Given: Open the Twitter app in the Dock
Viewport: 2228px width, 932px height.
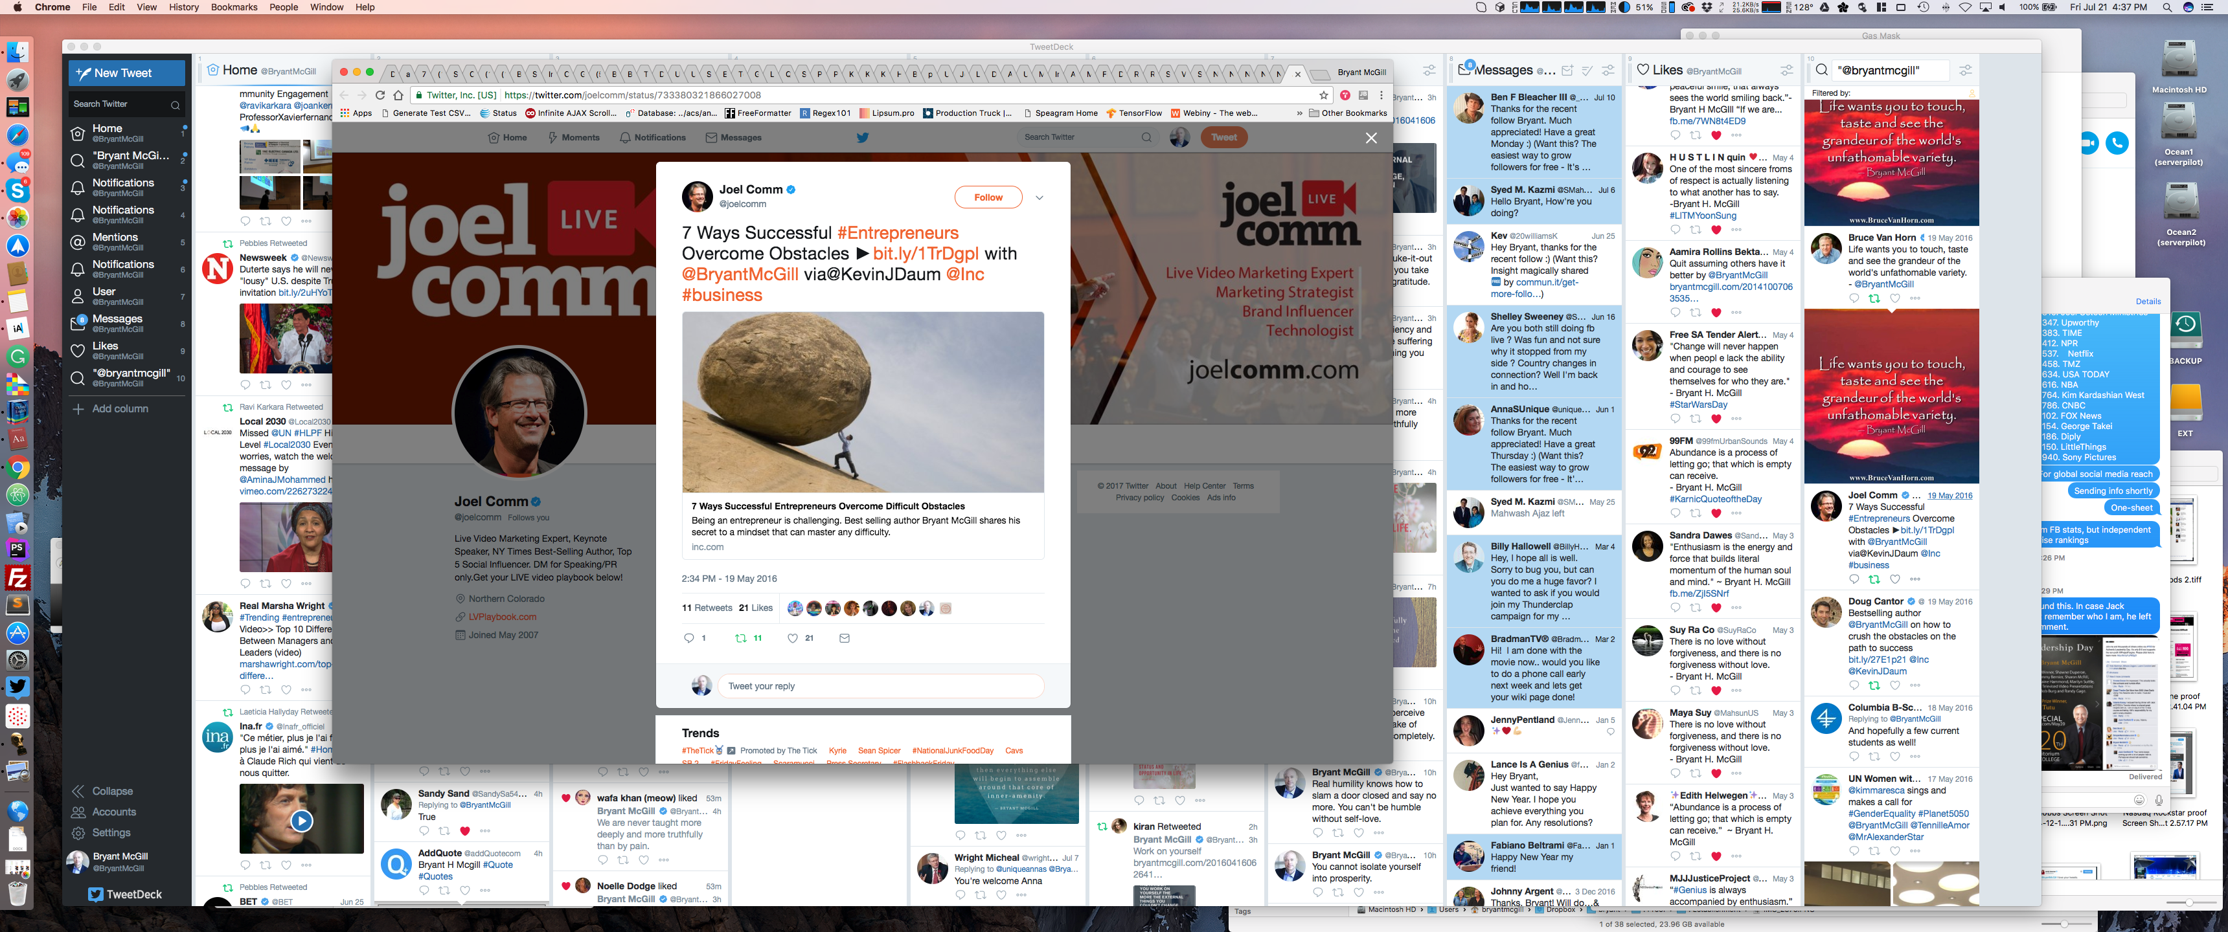Looking at the screenshot, I should [x=17, y=687].
